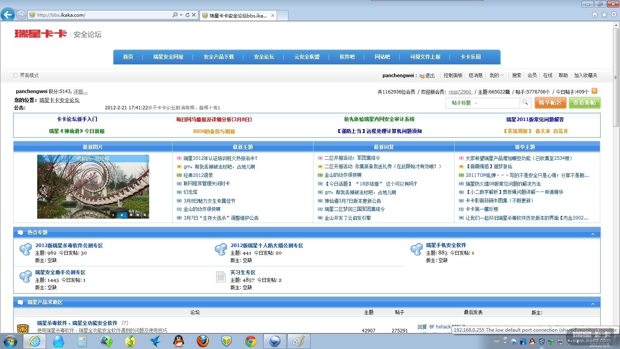Open the browser home icon
Image resolution: width=620 pixels, height=349 pixels.
click(x=595, y=15)
